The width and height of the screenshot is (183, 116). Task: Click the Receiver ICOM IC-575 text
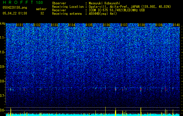(x=117, y=10)
